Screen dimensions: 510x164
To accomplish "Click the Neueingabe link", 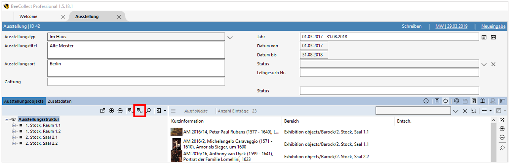I will 493,26.
